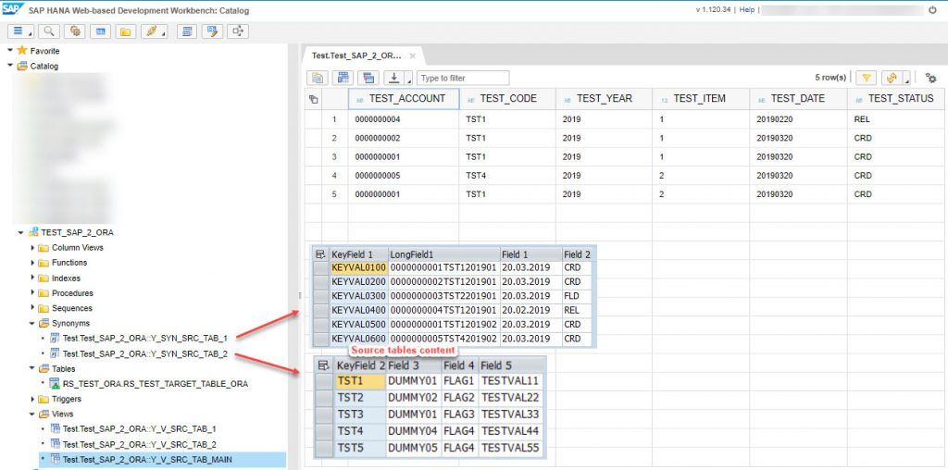Select row number 3 in result grid
The width and height of the screenshot is (948, 470).
point(334,156)
